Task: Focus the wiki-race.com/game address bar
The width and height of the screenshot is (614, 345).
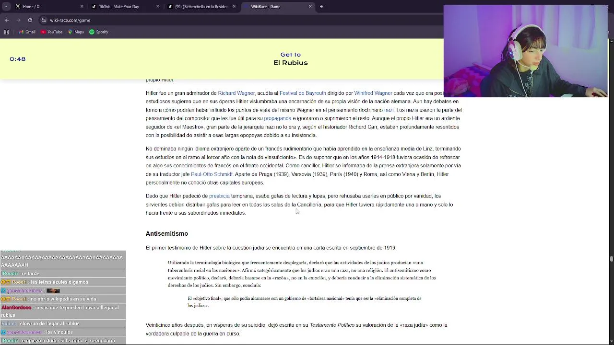Action: 240,20
